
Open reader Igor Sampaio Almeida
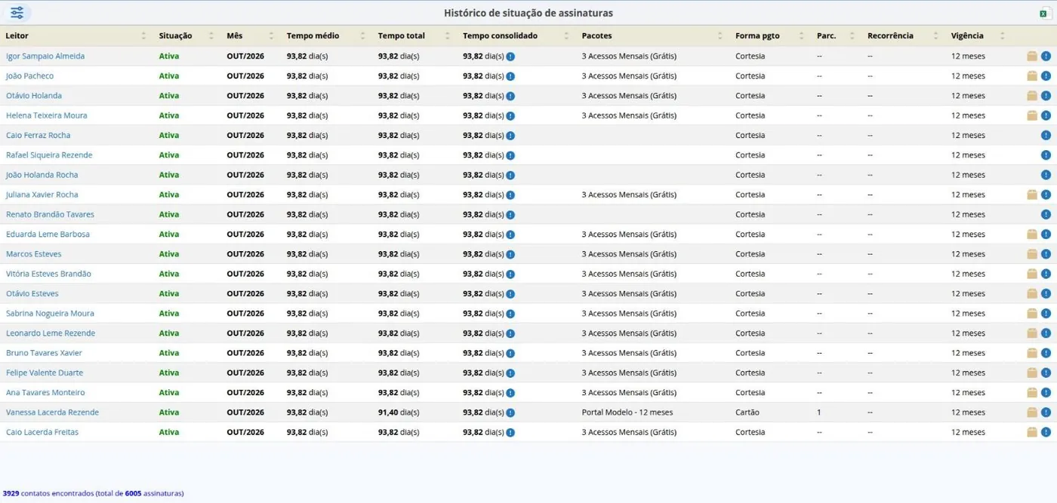pyautogui.click(x=45, y=56)
